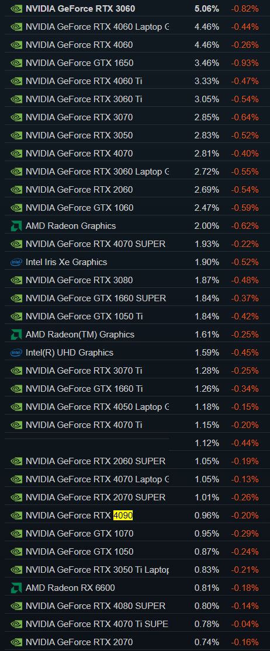Click the 5.06% share for RTX 3060
The image size is (270, 651).
[x=206, y=8]
